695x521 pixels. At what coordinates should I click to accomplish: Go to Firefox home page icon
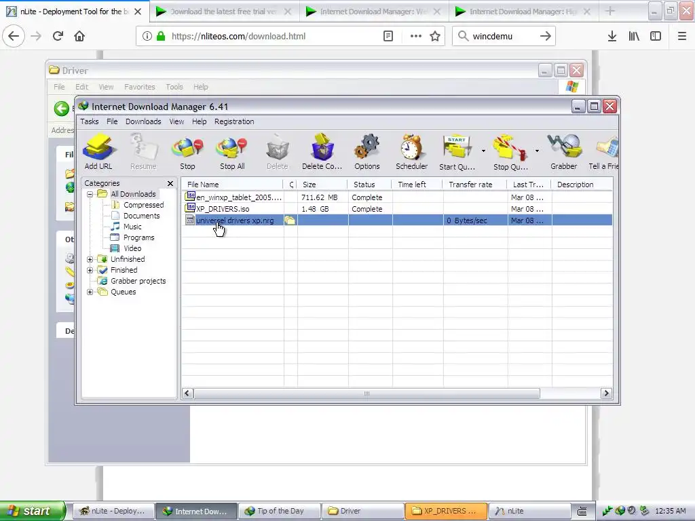click(79, 36)
